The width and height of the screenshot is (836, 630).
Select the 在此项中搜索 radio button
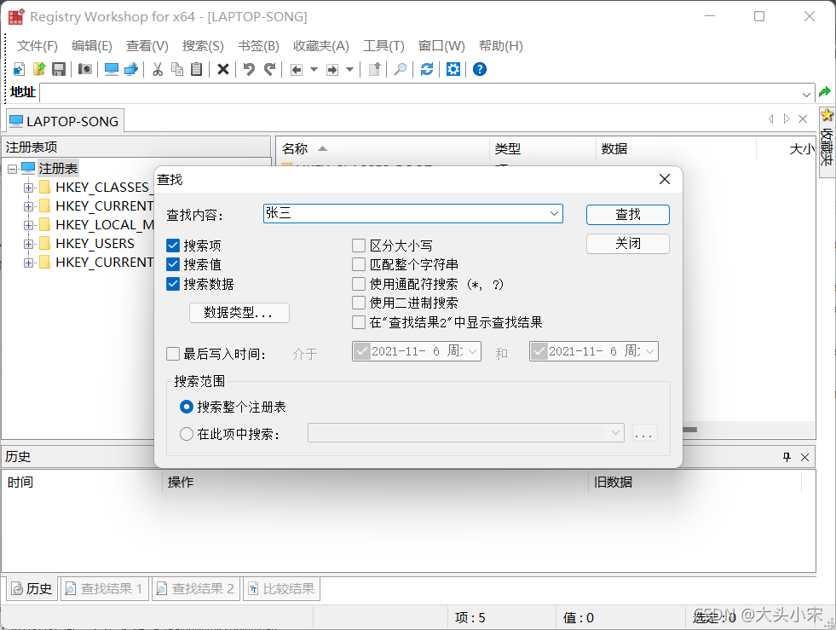coord(186,434)
